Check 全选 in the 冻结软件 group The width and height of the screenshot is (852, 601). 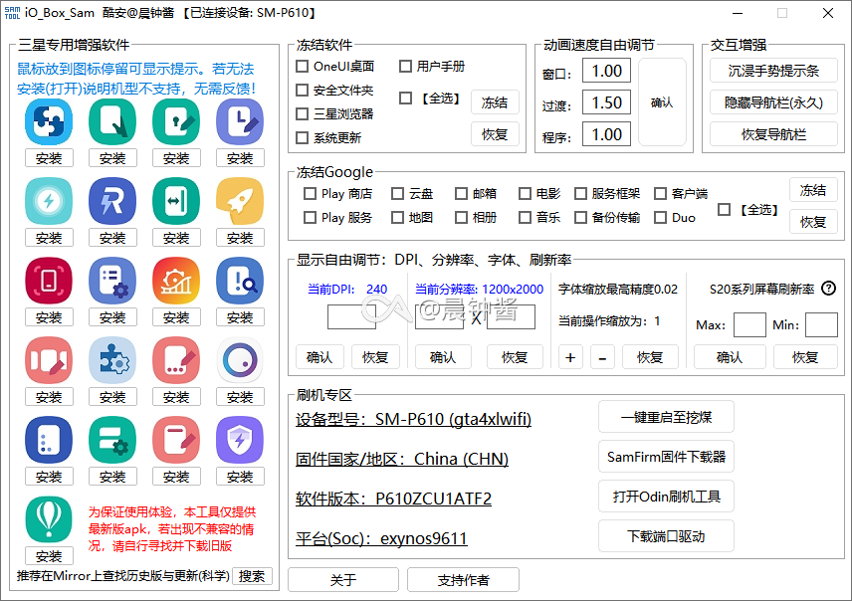coord(405,99)
